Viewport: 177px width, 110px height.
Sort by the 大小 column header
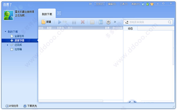70,28
